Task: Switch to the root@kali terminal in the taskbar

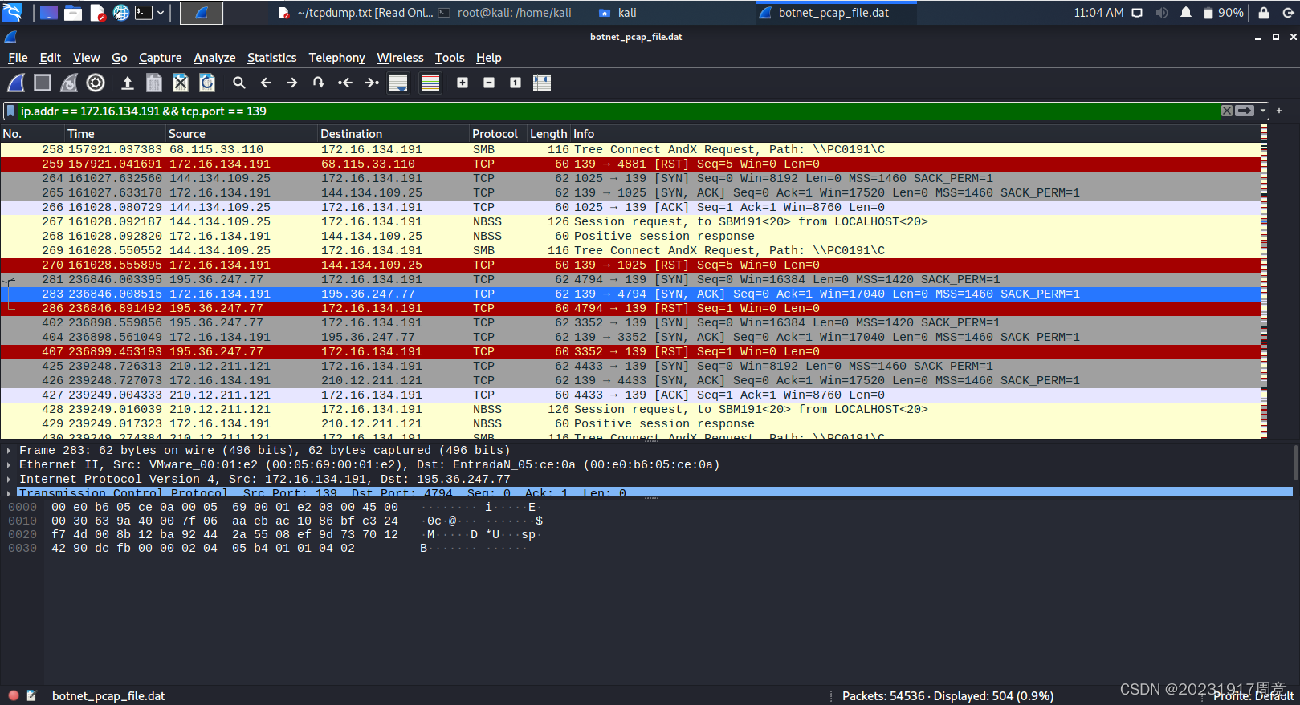Action: tap(504, 13)
